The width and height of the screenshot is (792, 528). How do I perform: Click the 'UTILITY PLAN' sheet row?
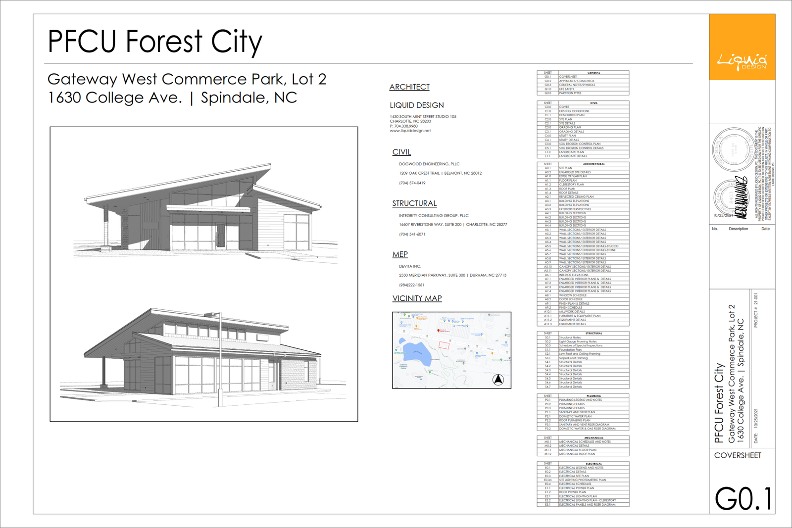point(583,136)
